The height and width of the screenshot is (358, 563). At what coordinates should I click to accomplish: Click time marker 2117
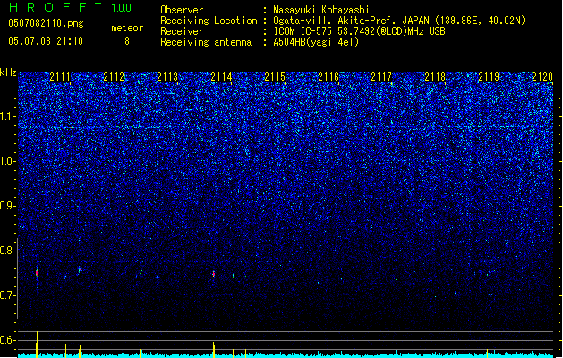pos(381,77)
